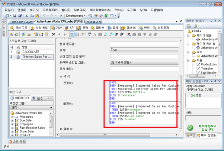This screenshot has height=151, width=224.
Task: Switch to the KPI tab
Action: [x=70, y=28]
